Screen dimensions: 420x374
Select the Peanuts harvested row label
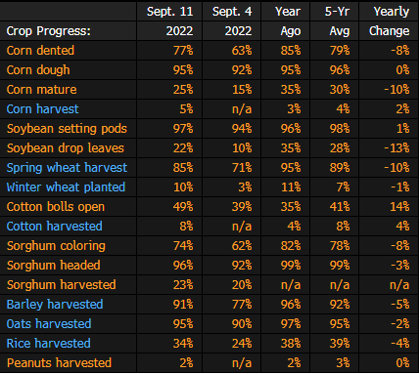pyautogui.click(x=59, y=363)
